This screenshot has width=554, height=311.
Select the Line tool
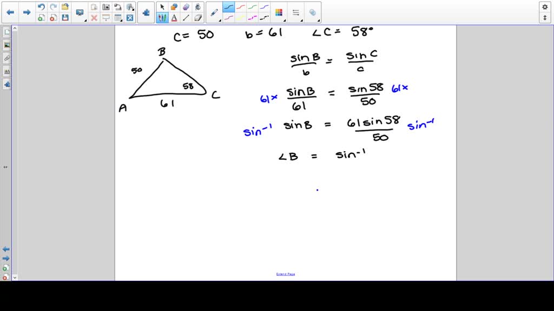click(186, 17)
